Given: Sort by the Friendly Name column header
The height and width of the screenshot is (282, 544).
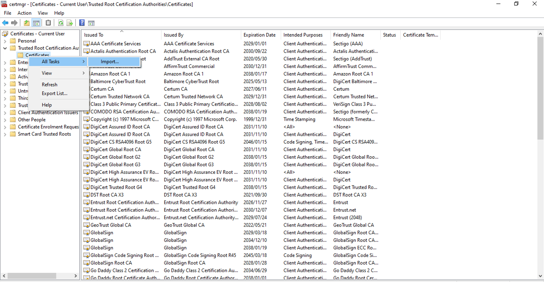Looking at the screenshot, I should (348, 35).
